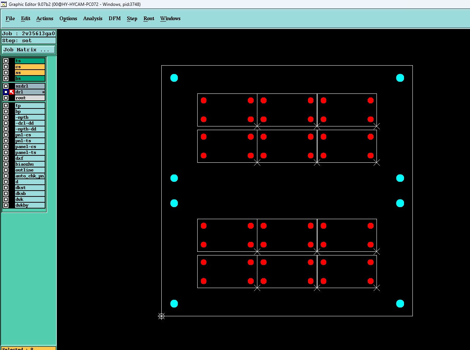Viewport: 470px width, 350px height.
Task: Toggle display checkbox for bs layer
Action: coord(6,78)
